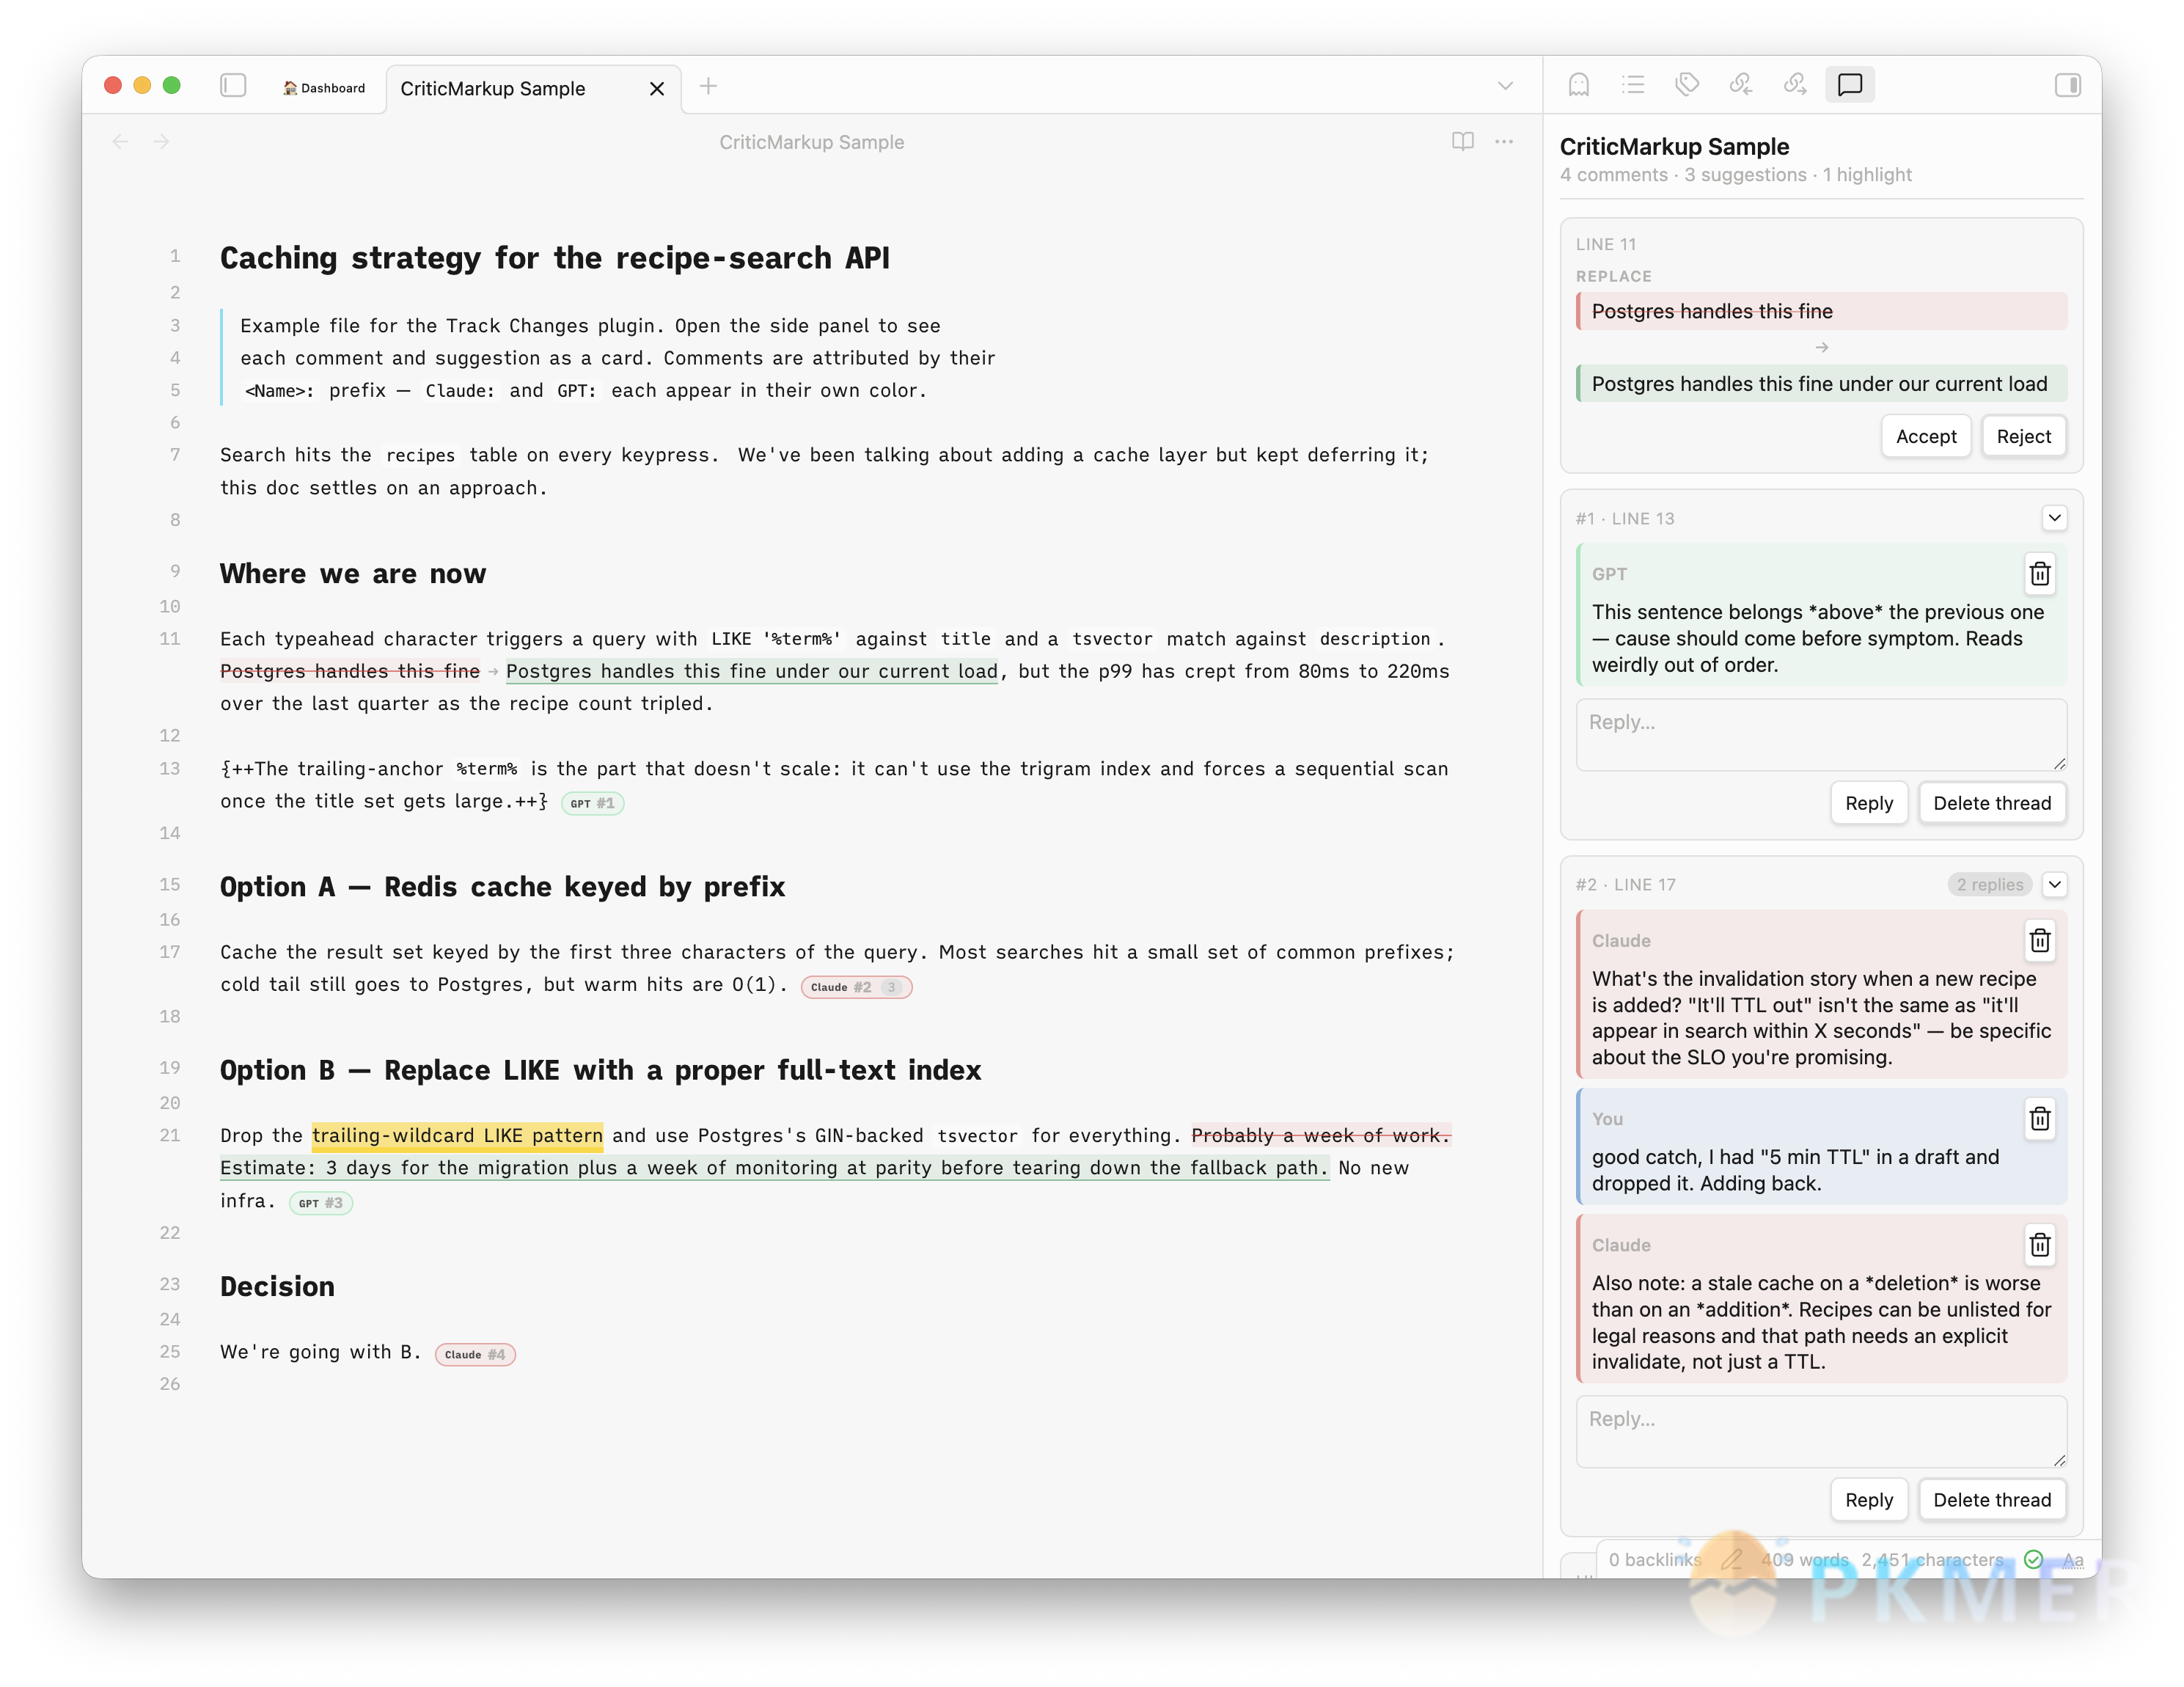Click heading 'Option A — Redis cache keyed by prefix'

(502, 886)
